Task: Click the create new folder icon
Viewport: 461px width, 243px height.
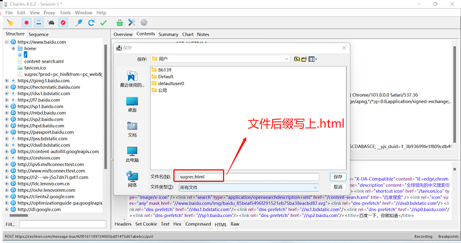Action: (304, 59)
